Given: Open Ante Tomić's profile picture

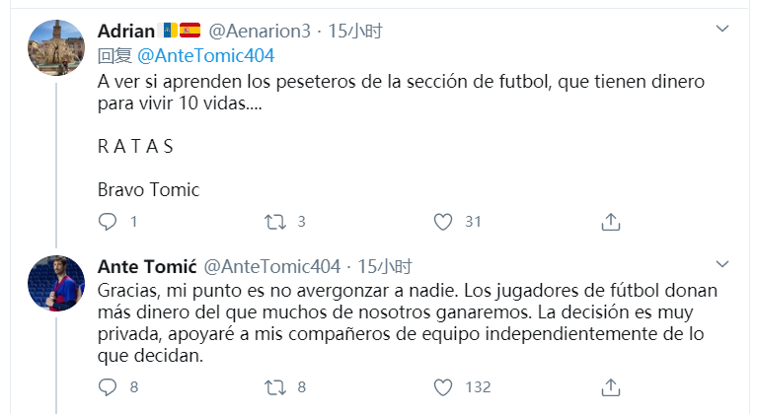Looking at the screenshot, I should tap(55, 284).
